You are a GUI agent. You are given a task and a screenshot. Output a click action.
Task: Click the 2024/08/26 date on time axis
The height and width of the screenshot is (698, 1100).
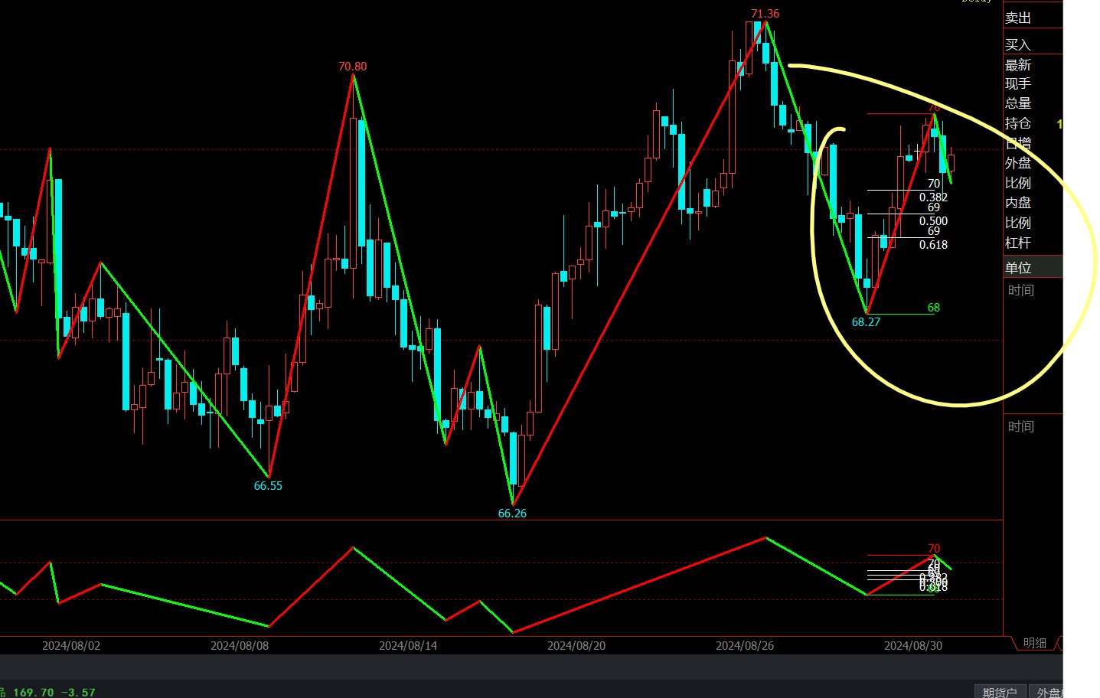pos(745,646)
